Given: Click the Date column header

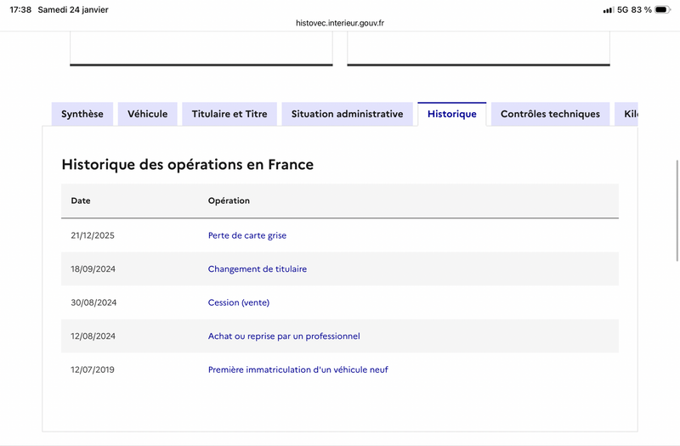Looking at the screenshot, I should point(81,200).
